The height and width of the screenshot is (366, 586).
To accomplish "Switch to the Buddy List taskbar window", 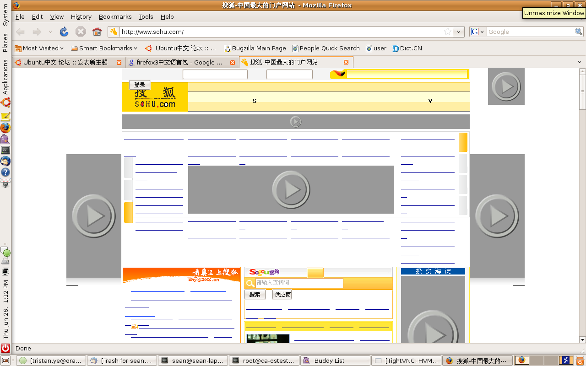I will [335, 361].
